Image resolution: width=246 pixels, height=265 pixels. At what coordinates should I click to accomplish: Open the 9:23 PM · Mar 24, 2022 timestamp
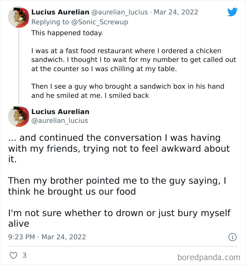tap(47, 237)
